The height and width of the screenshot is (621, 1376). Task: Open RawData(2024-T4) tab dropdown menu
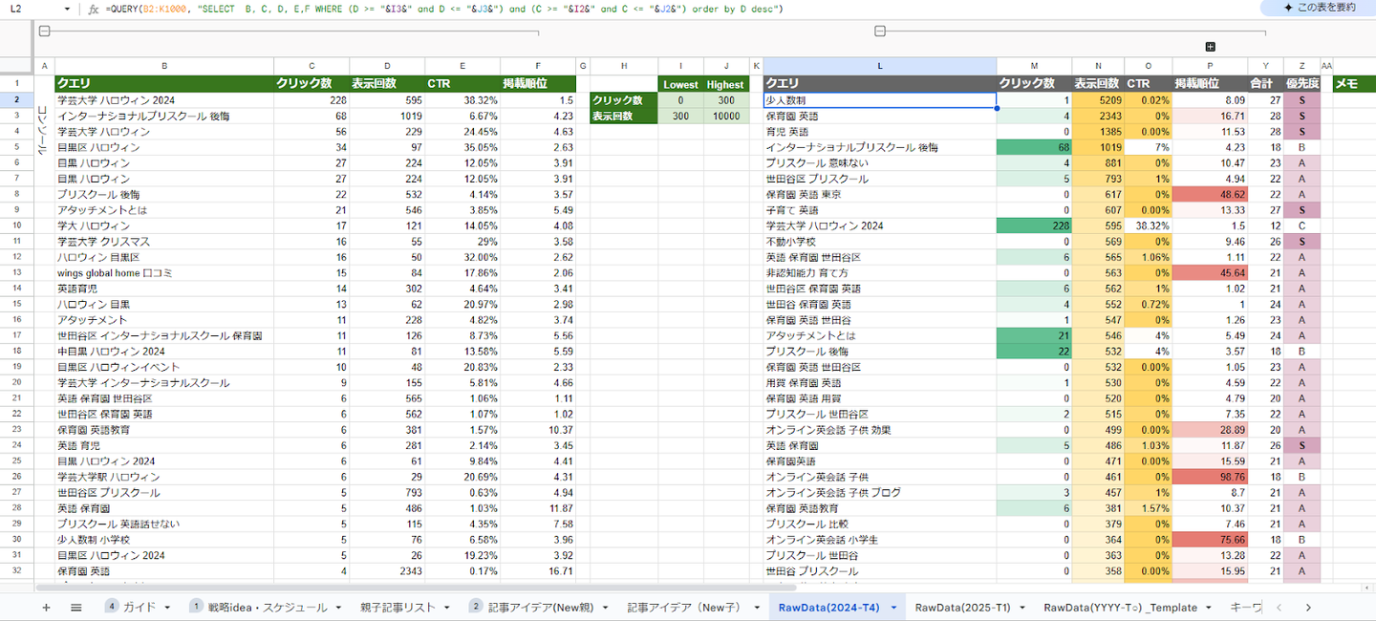tap(893, 608)
